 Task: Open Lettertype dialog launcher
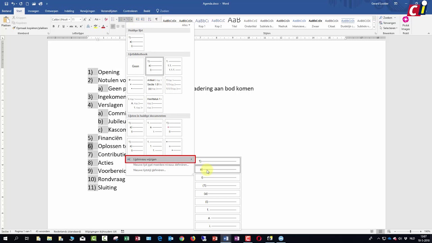pos(108,33)
